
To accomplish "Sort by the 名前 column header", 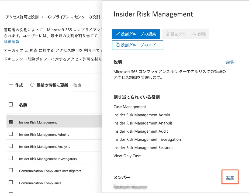I will (x=23, y=105).
